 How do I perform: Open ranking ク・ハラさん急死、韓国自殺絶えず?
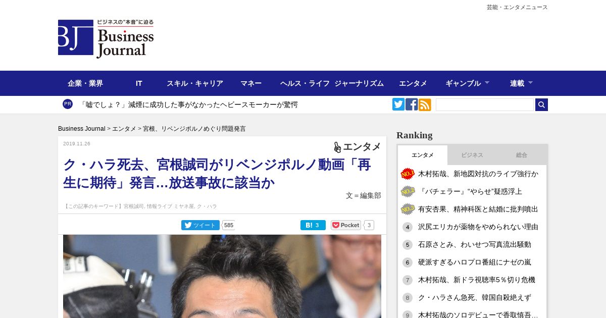[475, 297]
